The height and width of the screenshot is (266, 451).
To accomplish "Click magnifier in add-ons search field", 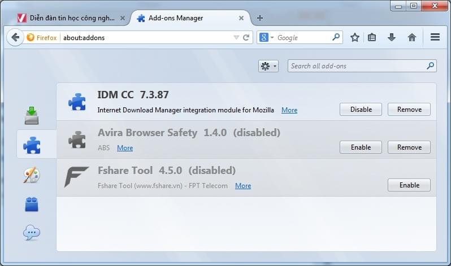I will pyautogui.click(x=430, y=66).
